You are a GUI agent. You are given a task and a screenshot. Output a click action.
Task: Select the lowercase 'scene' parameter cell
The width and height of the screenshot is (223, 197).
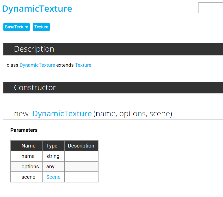click(28, 177)
